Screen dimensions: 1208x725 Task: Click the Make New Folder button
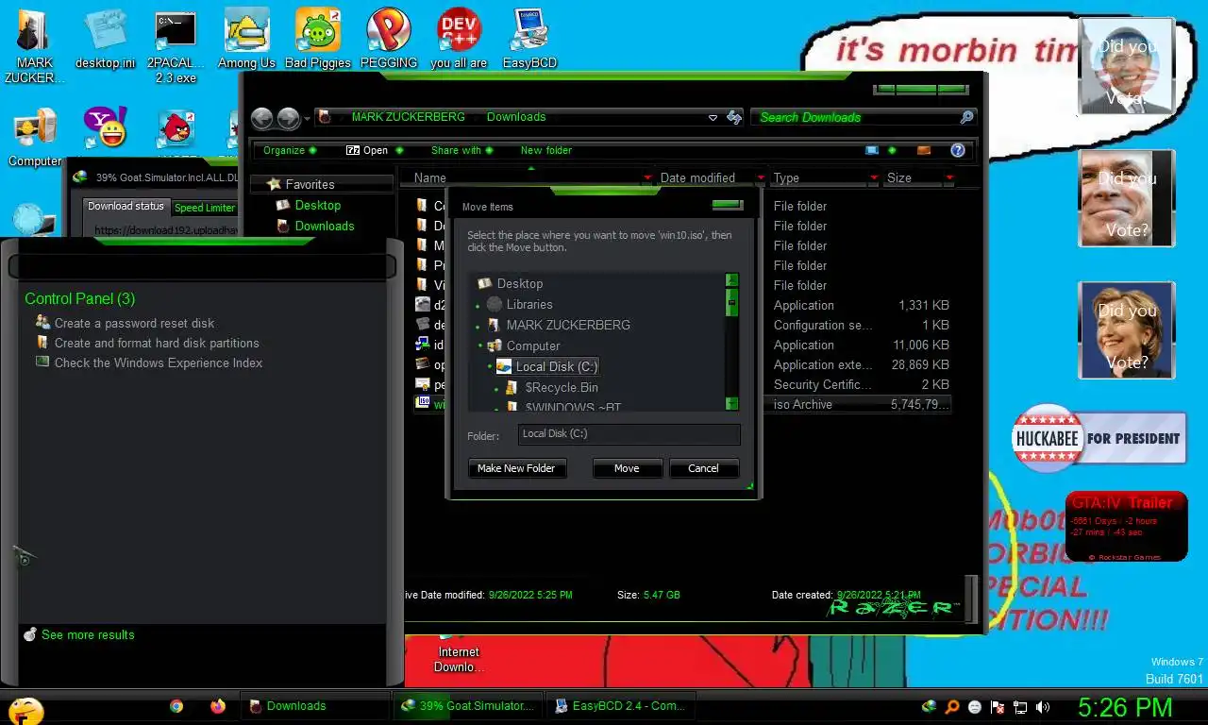tap(516, 468)
